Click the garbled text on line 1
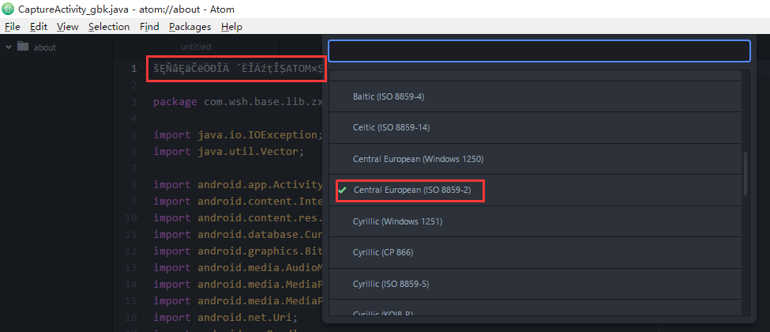 (239, 69)
